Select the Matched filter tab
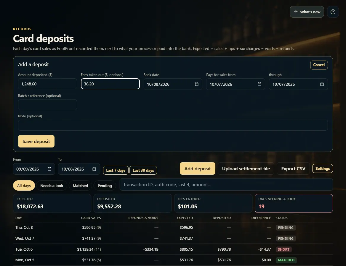 [80, 186]
